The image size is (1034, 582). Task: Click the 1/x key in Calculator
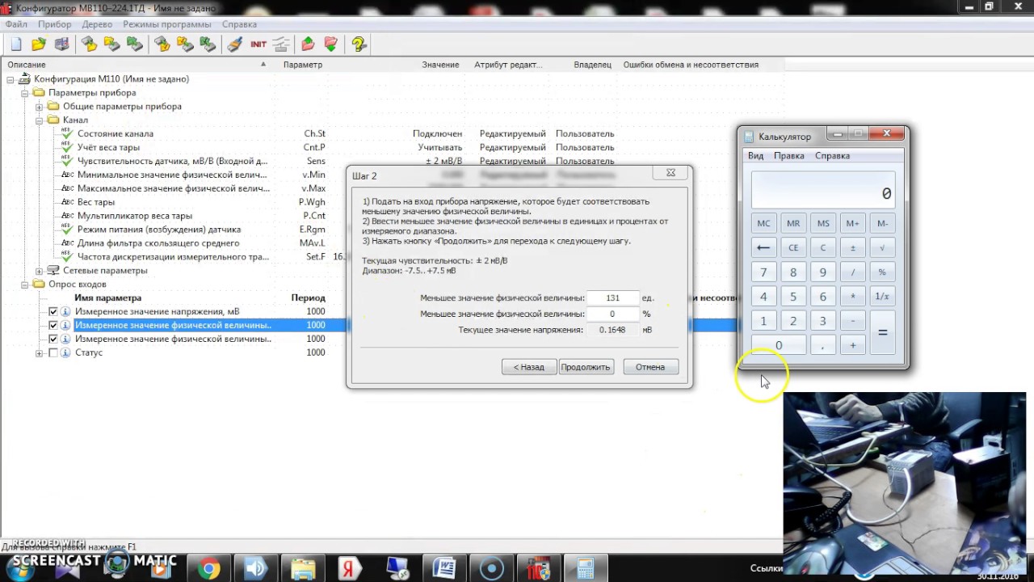[882, 297]
